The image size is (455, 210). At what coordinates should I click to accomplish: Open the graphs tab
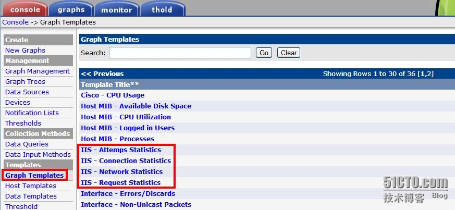point(71,9)
